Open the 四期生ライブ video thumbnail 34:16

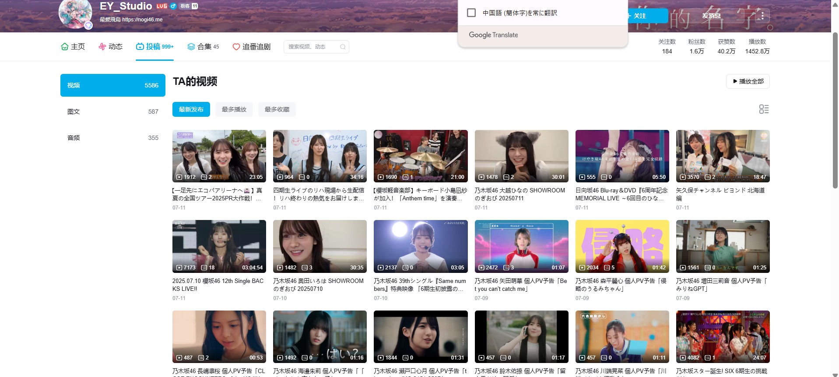click(320, 156)
